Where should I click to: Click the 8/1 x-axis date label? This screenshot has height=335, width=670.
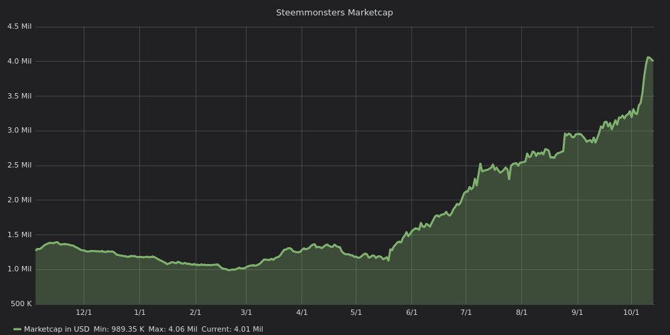[522, 312]
